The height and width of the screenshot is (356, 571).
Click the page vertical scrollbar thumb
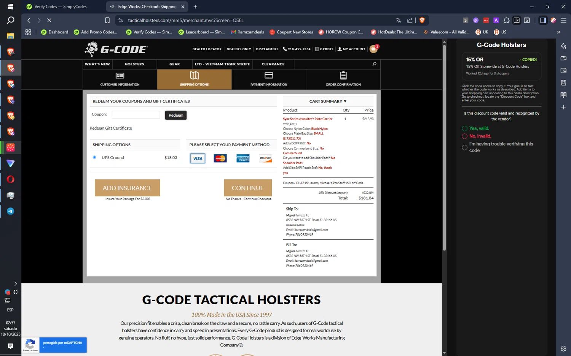[444, 148]
